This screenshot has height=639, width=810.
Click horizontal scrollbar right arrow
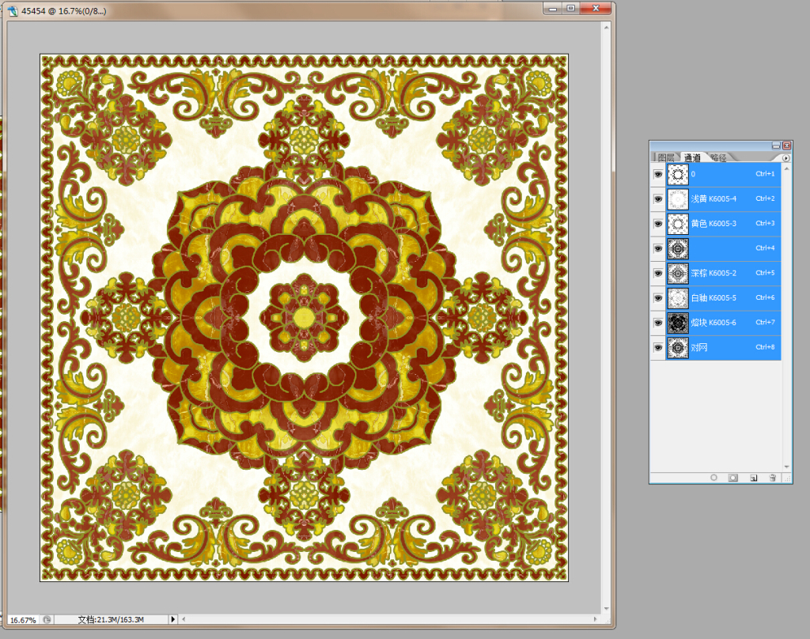595,619
